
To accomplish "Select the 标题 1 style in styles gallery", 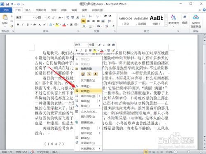I will point(156,21).
